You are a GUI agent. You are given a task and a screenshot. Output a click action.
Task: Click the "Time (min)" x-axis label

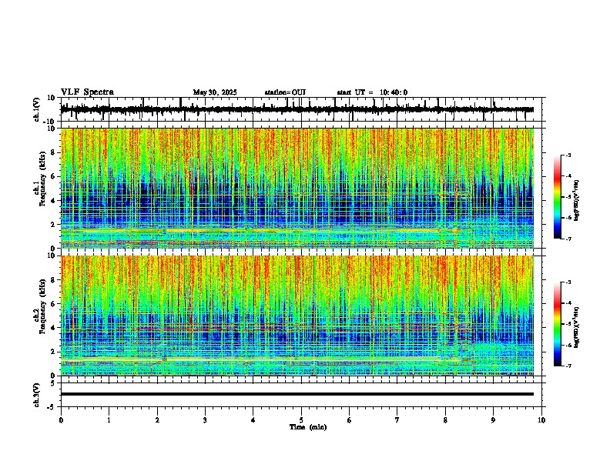point(308,427)
